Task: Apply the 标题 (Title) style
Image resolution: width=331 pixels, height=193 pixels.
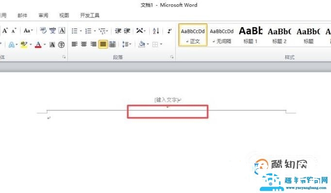Action: [308, 35]
